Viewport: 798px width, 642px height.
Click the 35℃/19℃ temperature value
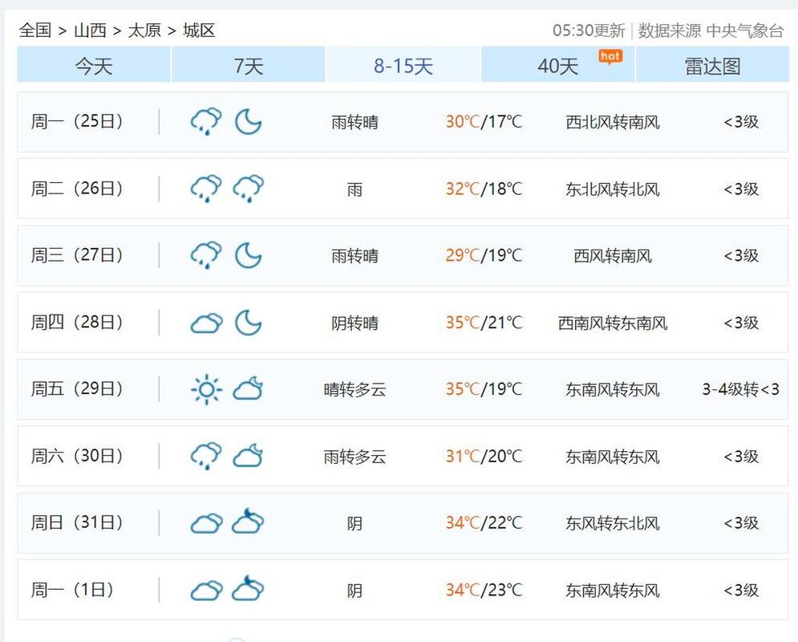(484, 389)
